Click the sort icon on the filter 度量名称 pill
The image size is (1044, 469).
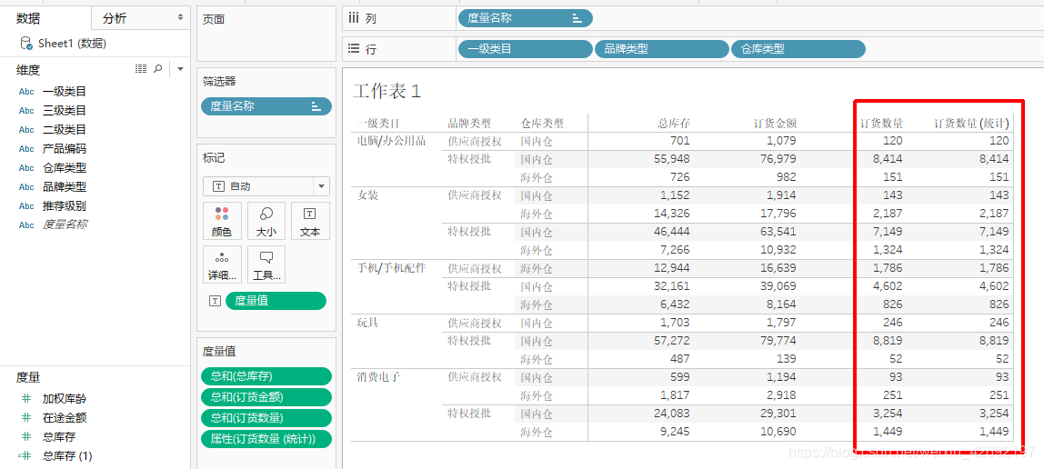click(x=316, y=105)
